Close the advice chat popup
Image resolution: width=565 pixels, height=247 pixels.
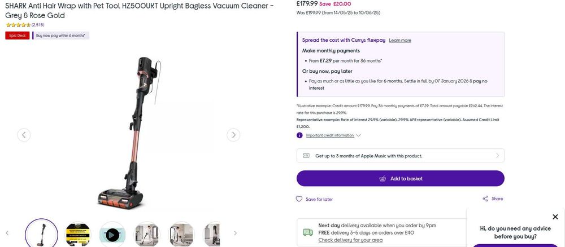[555, 217]
